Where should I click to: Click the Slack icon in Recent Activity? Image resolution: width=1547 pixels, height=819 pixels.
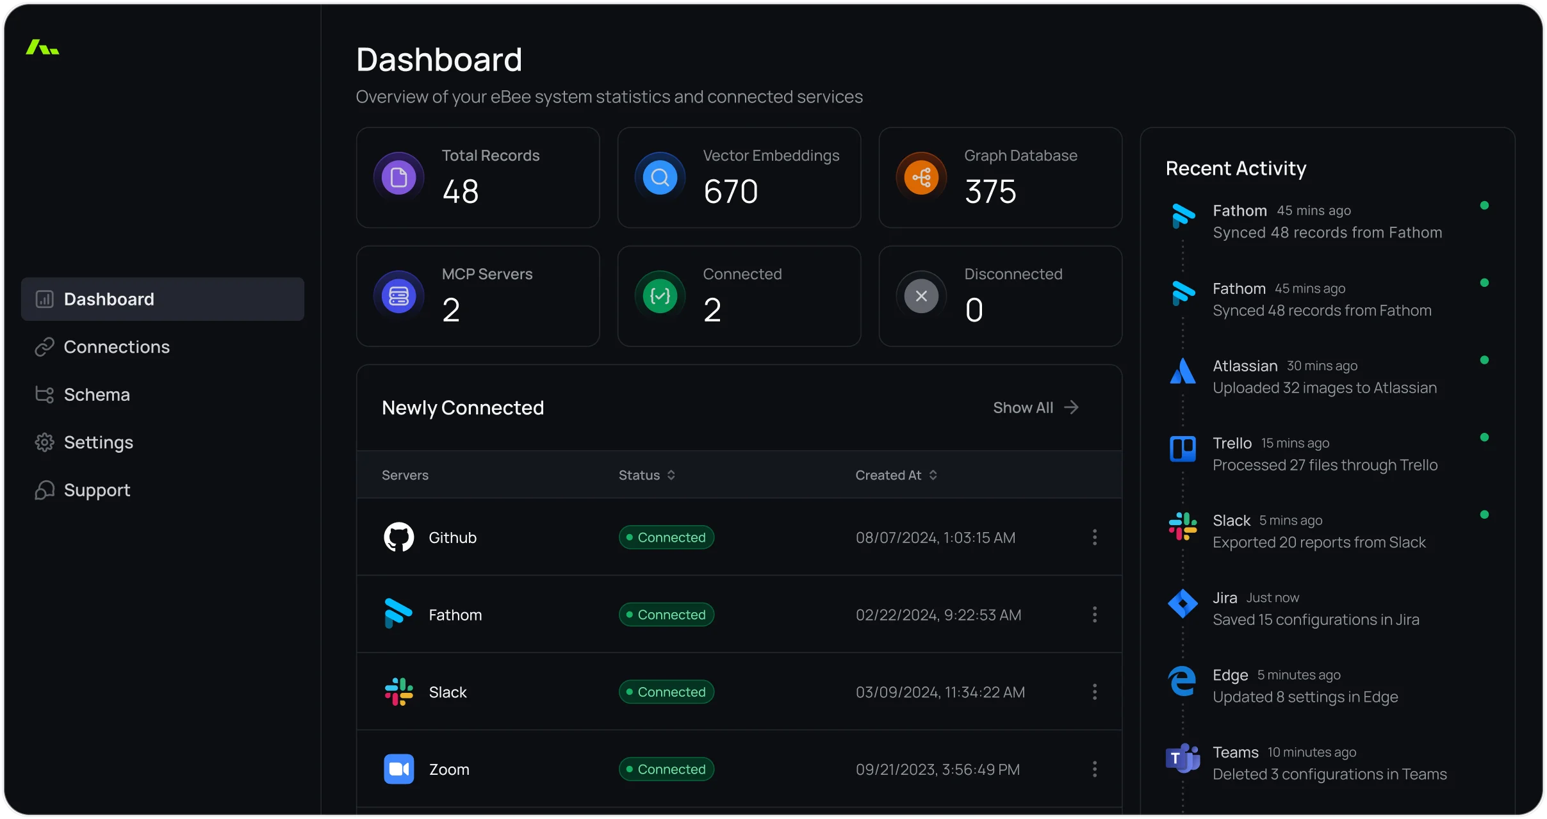click(1183, 526)
